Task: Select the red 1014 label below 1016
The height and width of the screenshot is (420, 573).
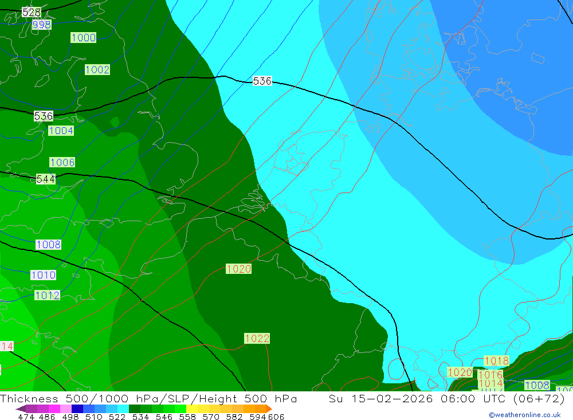Action: [x=490, y=383]
